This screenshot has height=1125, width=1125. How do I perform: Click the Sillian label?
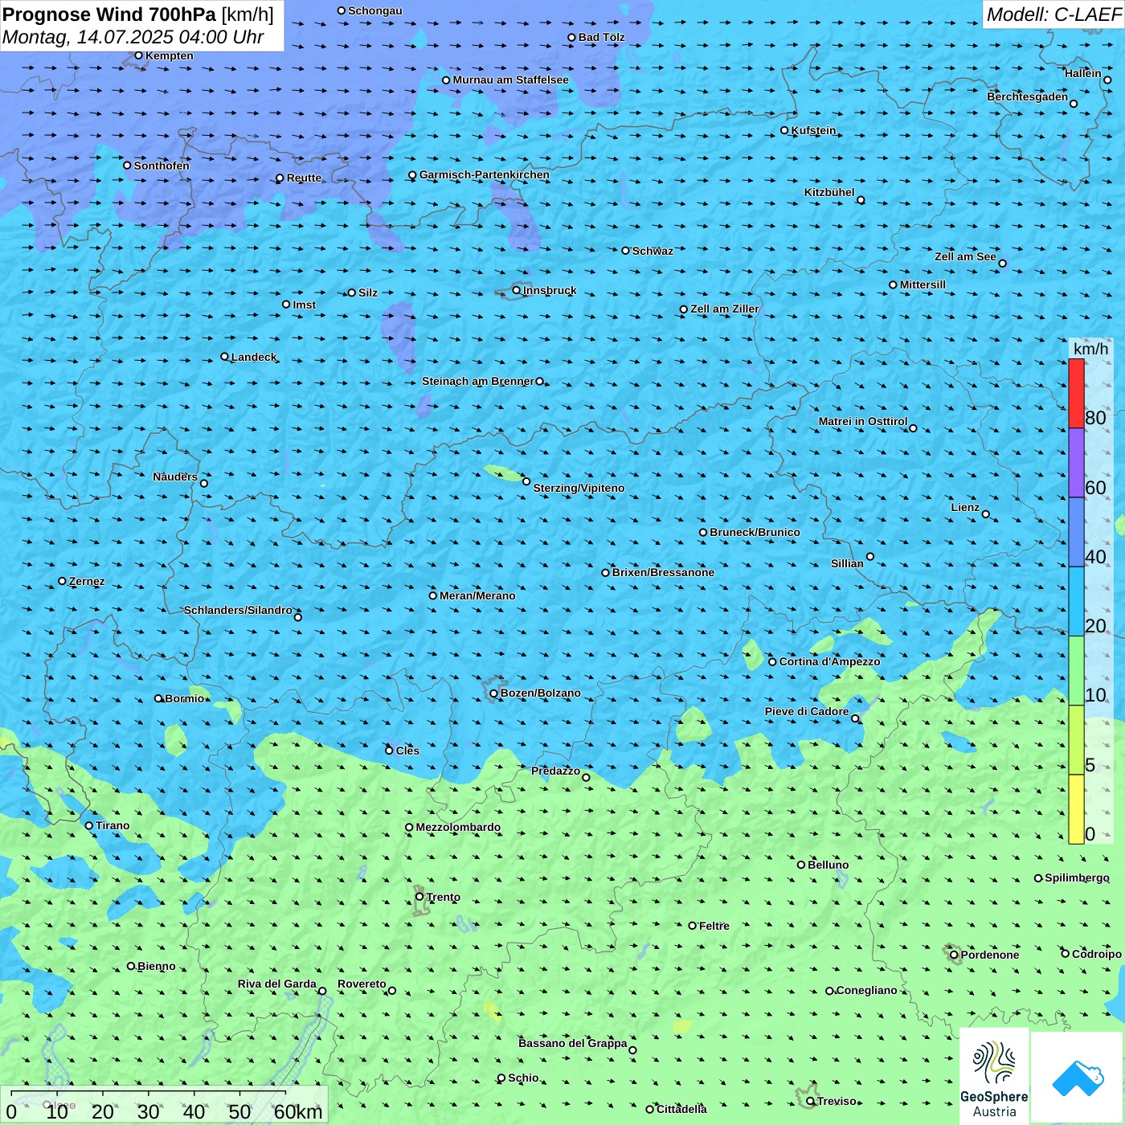847,563
